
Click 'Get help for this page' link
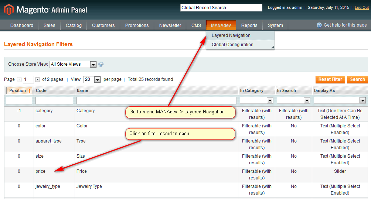tap(345, 25)
